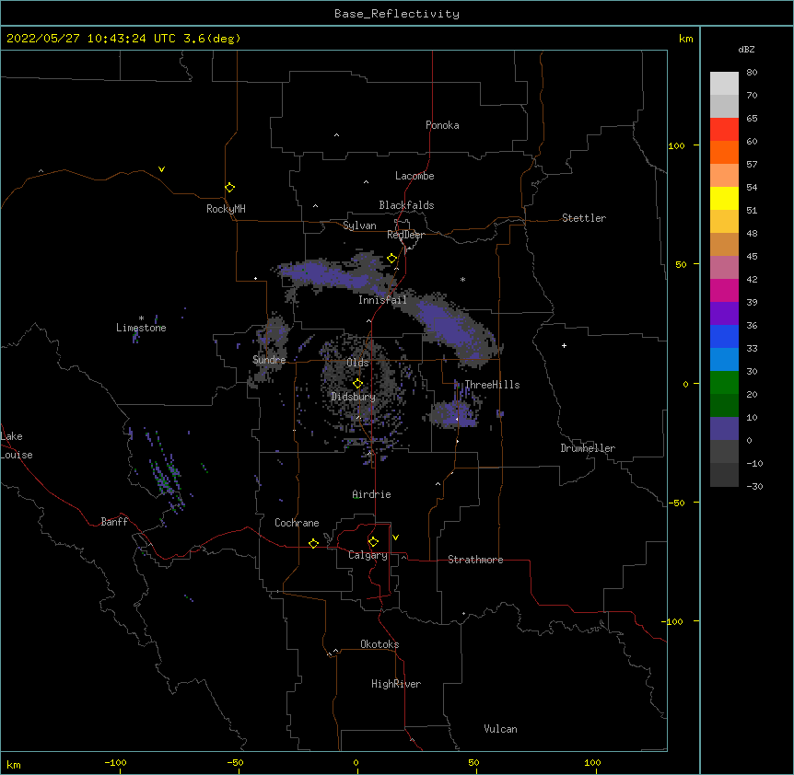The width and height of the screenshot is (794, 775).
Task: Click the Banff town label
Action: (114, 522)
